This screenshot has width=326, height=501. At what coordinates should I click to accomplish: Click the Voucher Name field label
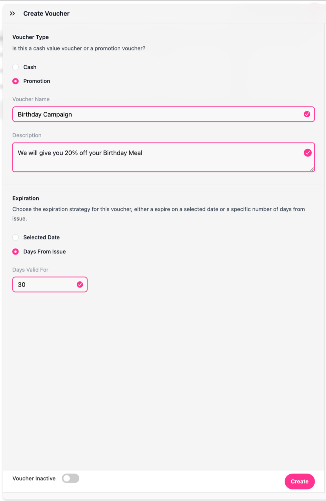click(x=31, y=99)
